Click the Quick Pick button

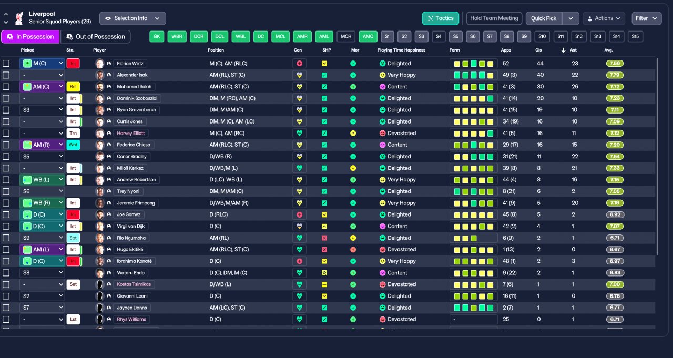click(544, 18)
